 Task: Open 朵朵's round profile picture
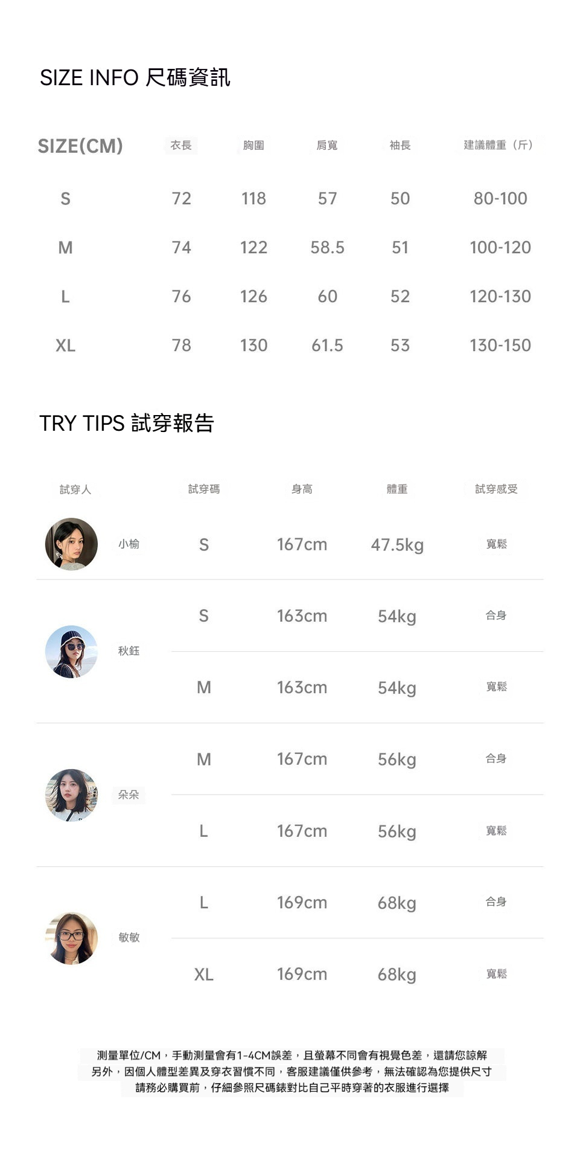click(x=71, y=794)
